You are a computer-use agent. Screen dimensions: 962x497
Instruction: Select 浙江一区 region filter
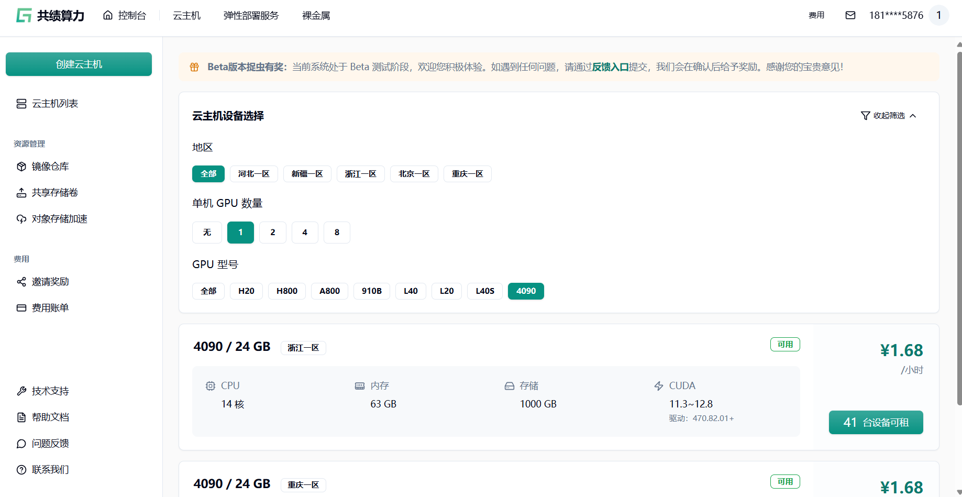(360, 174)
